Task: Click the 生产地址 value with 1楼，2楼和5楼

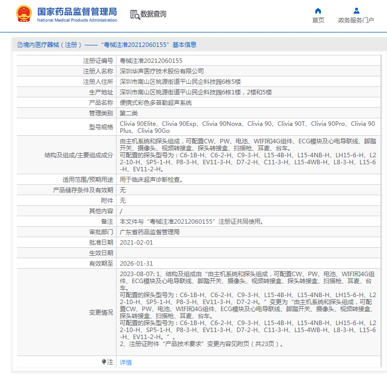Action: [x=195, y=92]
